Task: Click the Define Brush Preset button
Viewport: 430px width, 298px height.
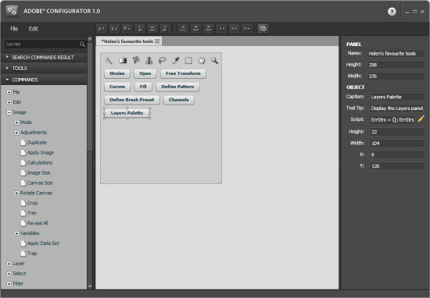Action: (x=132, y=100)
